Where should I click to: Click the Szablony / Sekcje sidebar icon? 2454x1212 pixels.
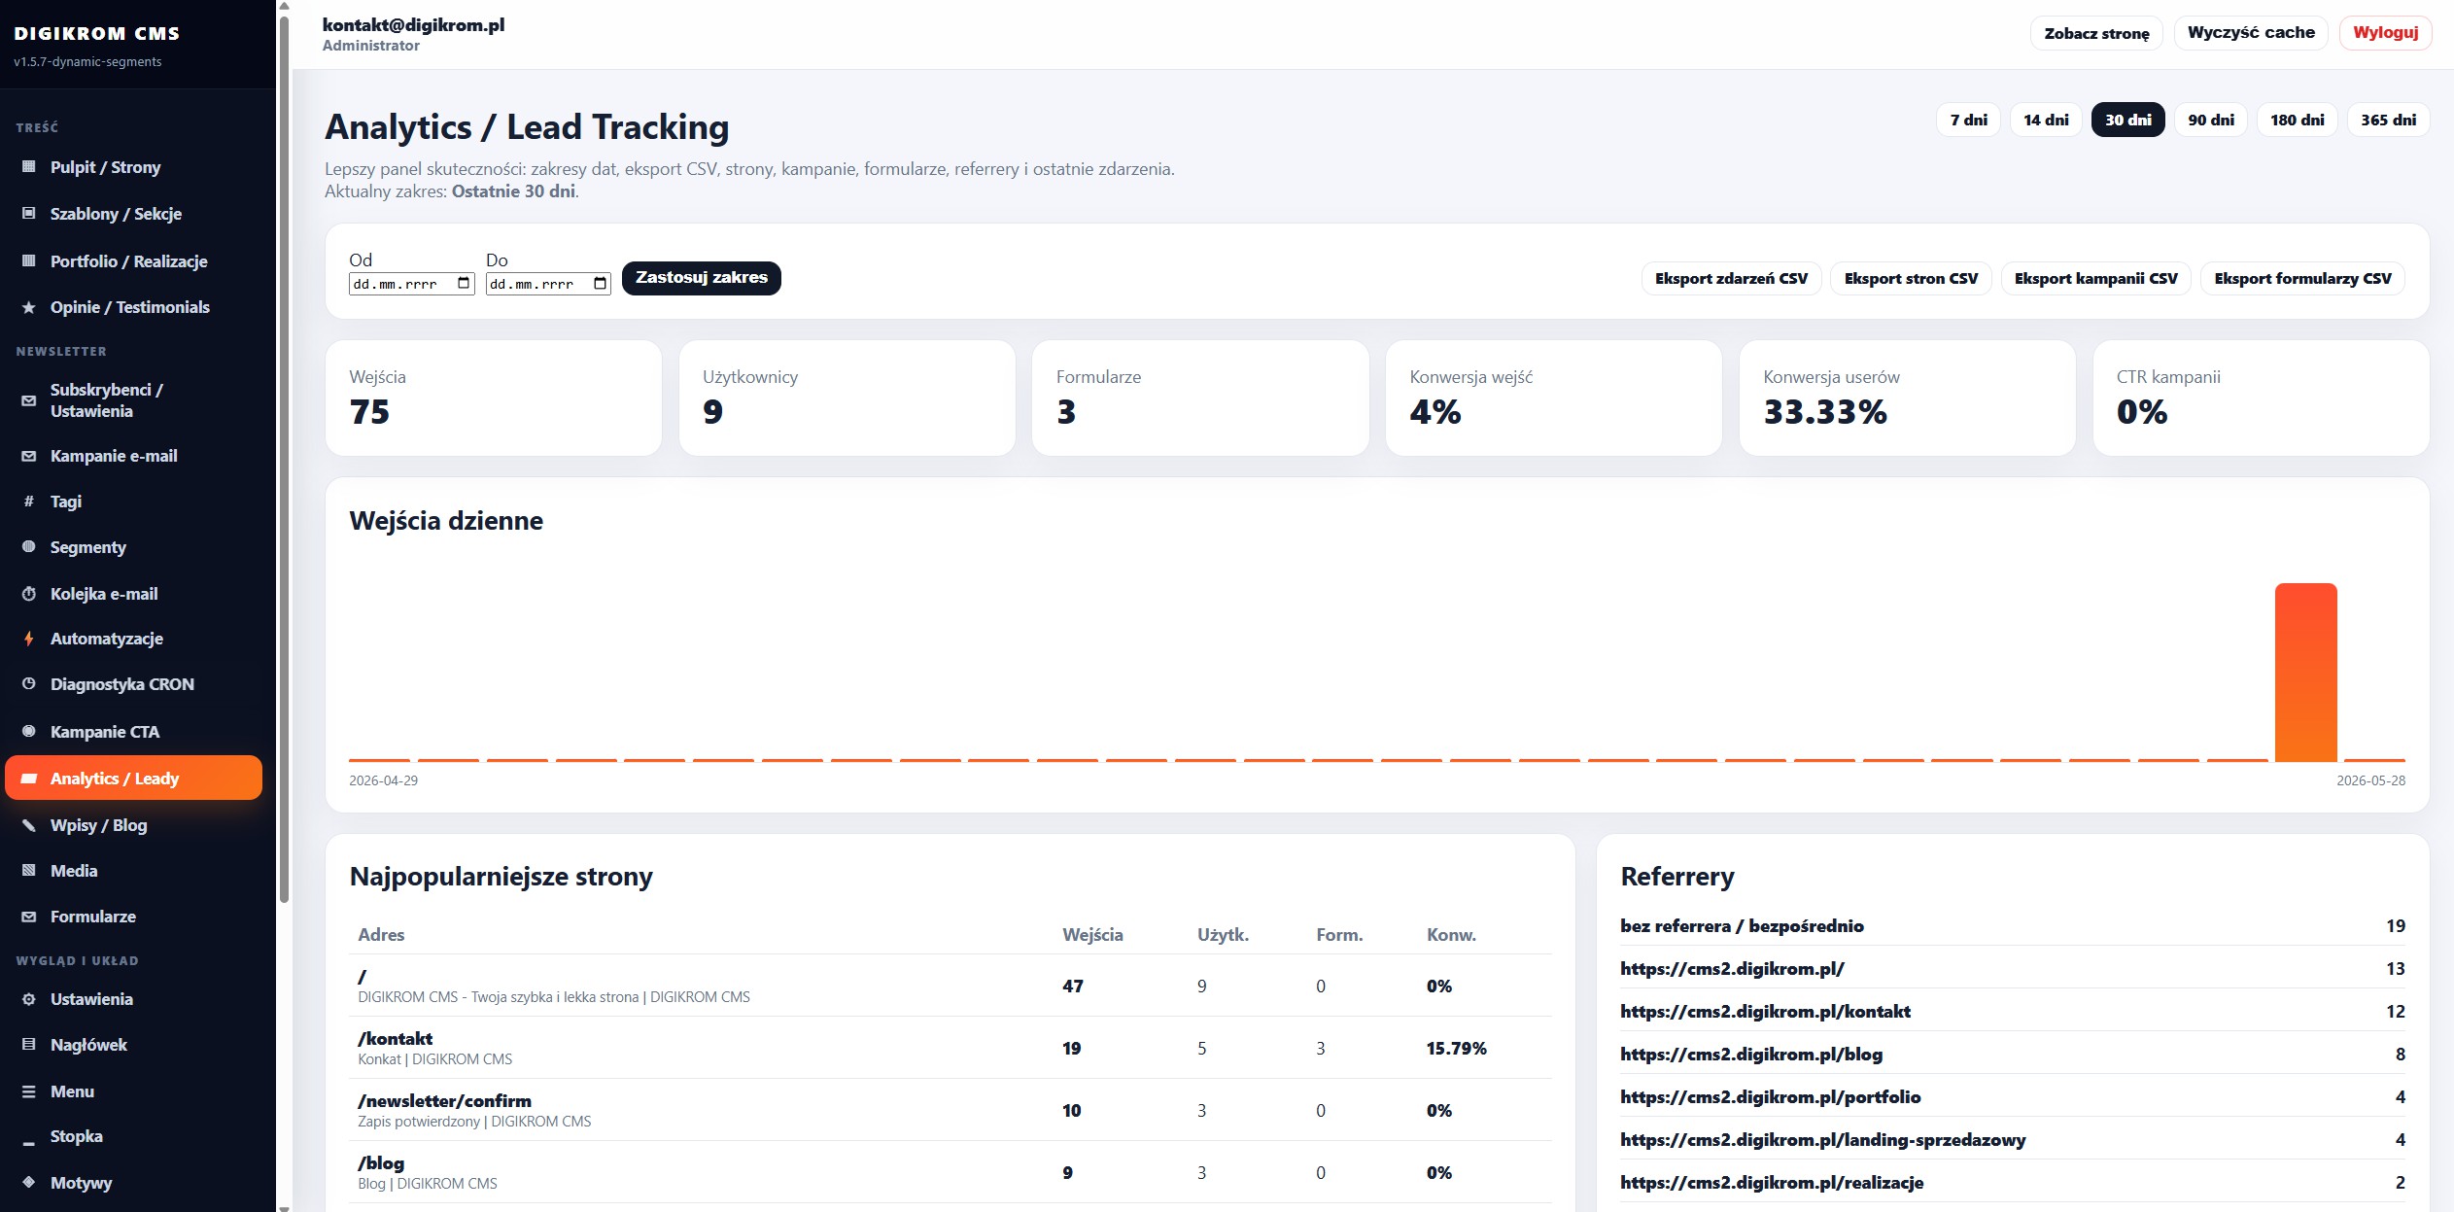29,214
